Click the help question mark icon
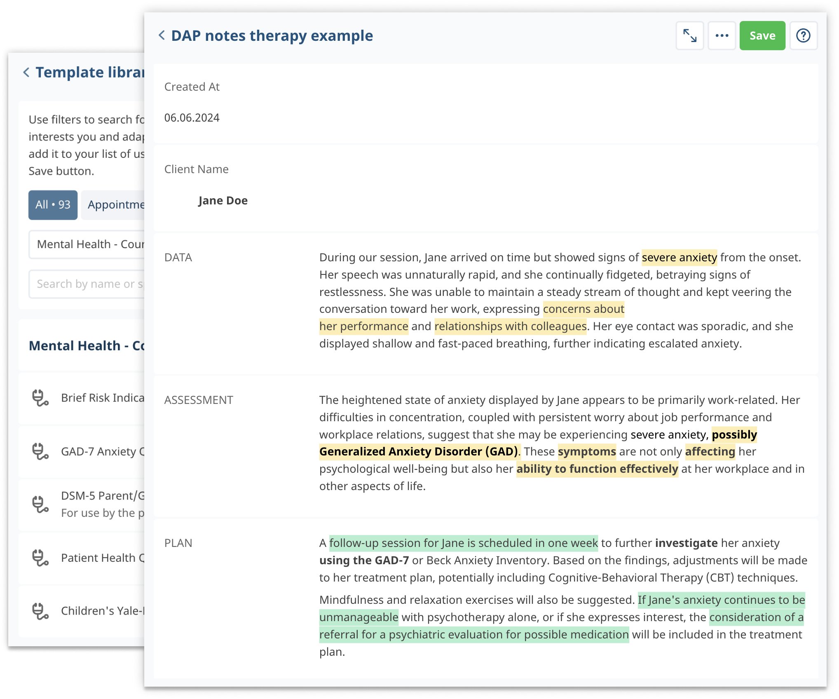839x699 pixels. click(803, 36)
